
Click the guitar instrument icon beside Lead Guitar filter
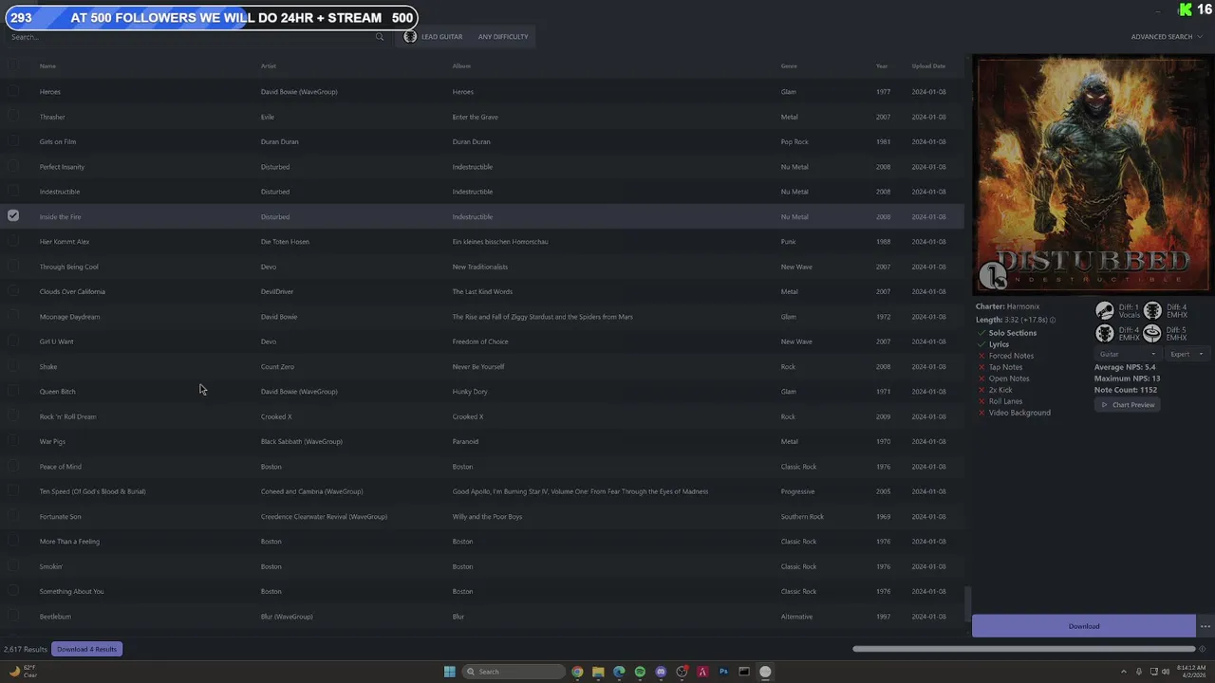(x=410, y=36)
